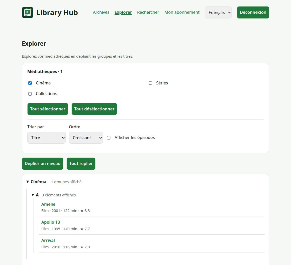Open the Amélie film link

pos(48,204)
